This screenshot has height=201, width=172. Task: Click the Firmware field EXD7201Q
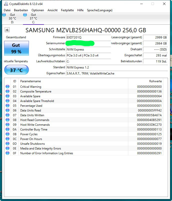pyautogui.click(x=88, y=37)
